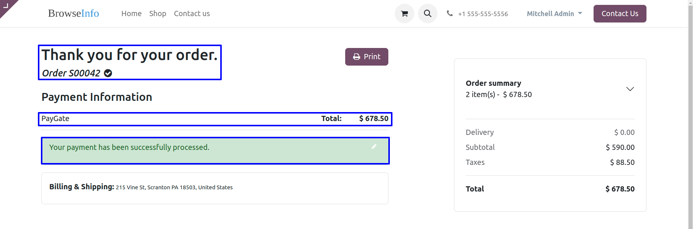Click the pencil edit icon in success message
693x229 pixels.
(374, 147)
